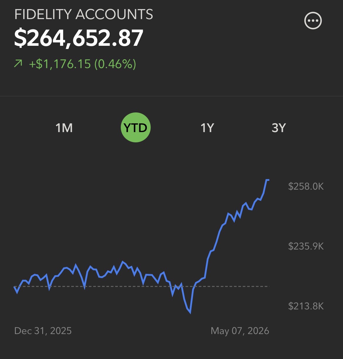Tap the divider line below the header
This screenshot has width=343, height=359.
[171, 96]
